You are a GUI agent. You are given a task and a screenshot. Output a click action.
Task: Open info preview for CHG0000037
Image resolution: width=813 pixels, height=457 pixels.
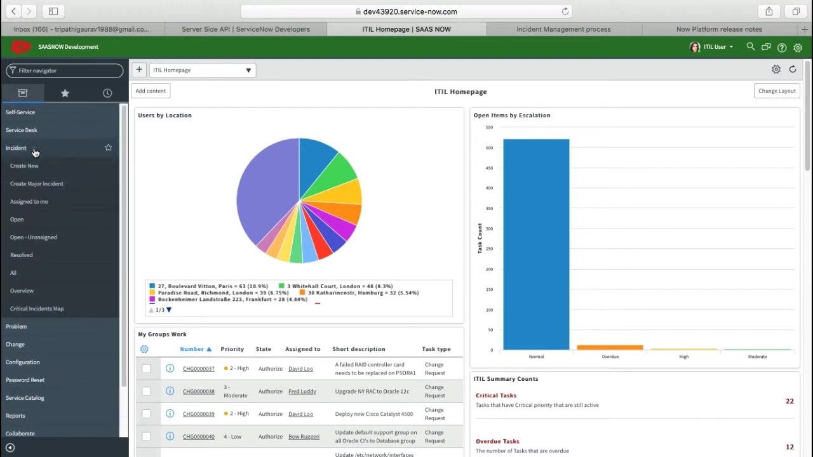(x=170, y=368)
